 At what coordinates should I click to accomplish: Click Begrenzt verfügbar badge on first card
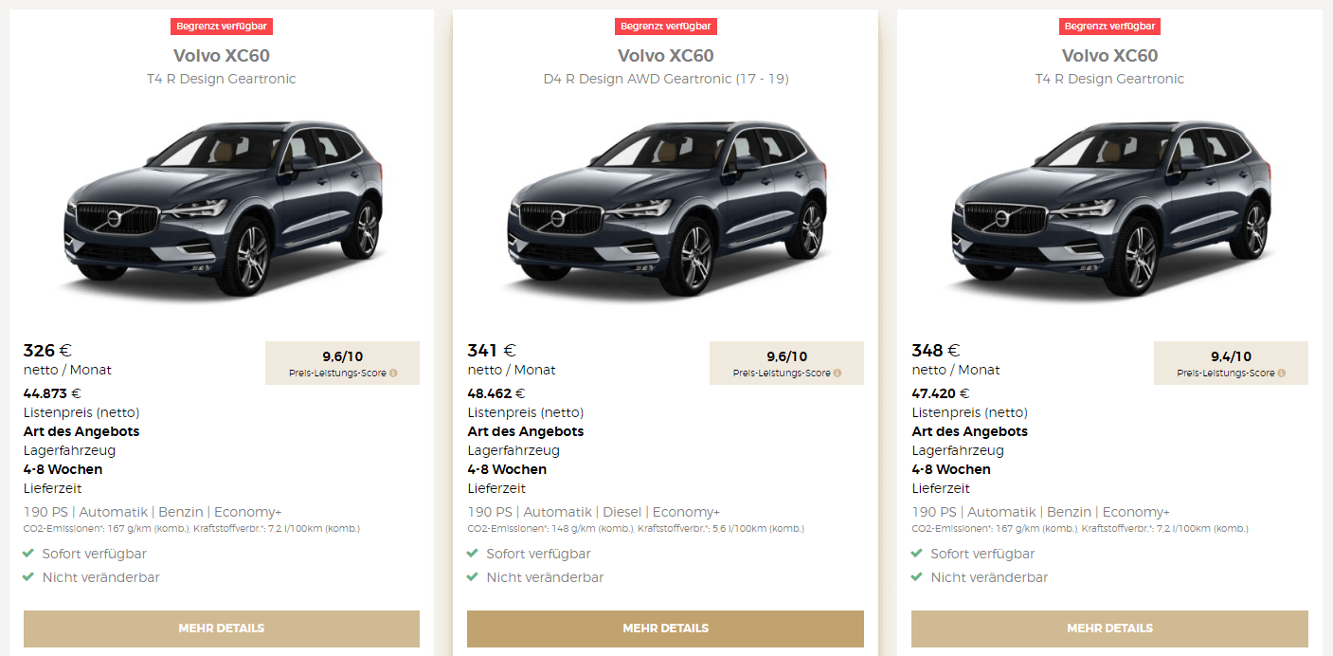[222, 27]
